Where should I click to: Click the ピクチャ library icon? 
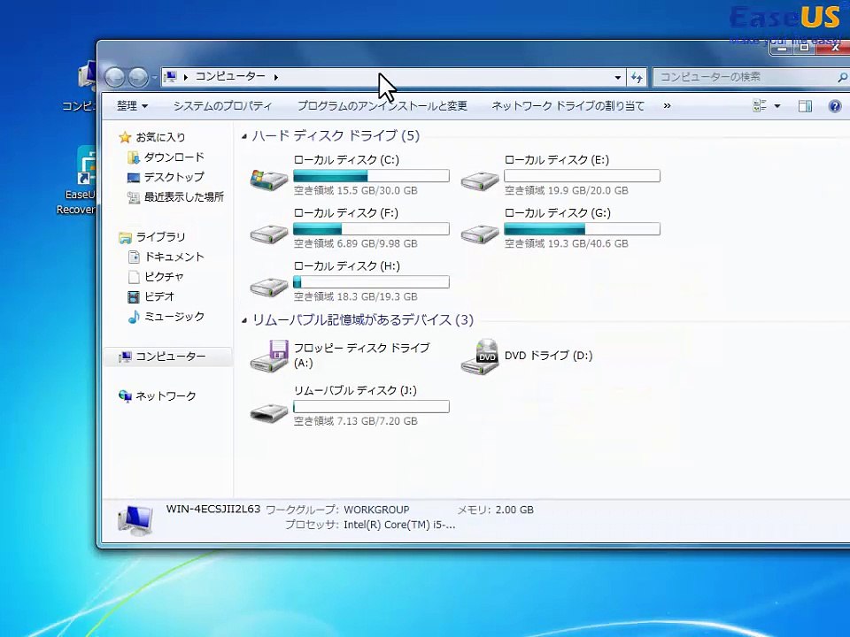point(134,277)
